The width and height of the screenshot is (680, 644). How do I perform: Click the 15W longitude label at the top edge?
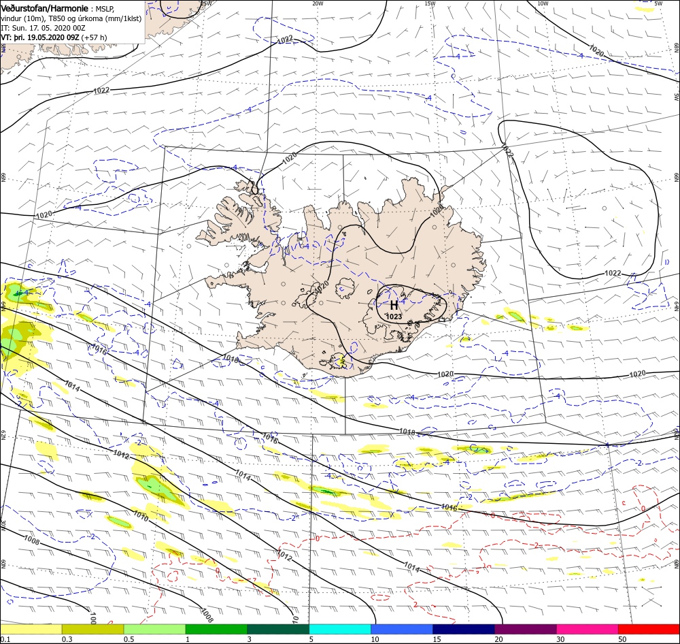coord(430,3)
